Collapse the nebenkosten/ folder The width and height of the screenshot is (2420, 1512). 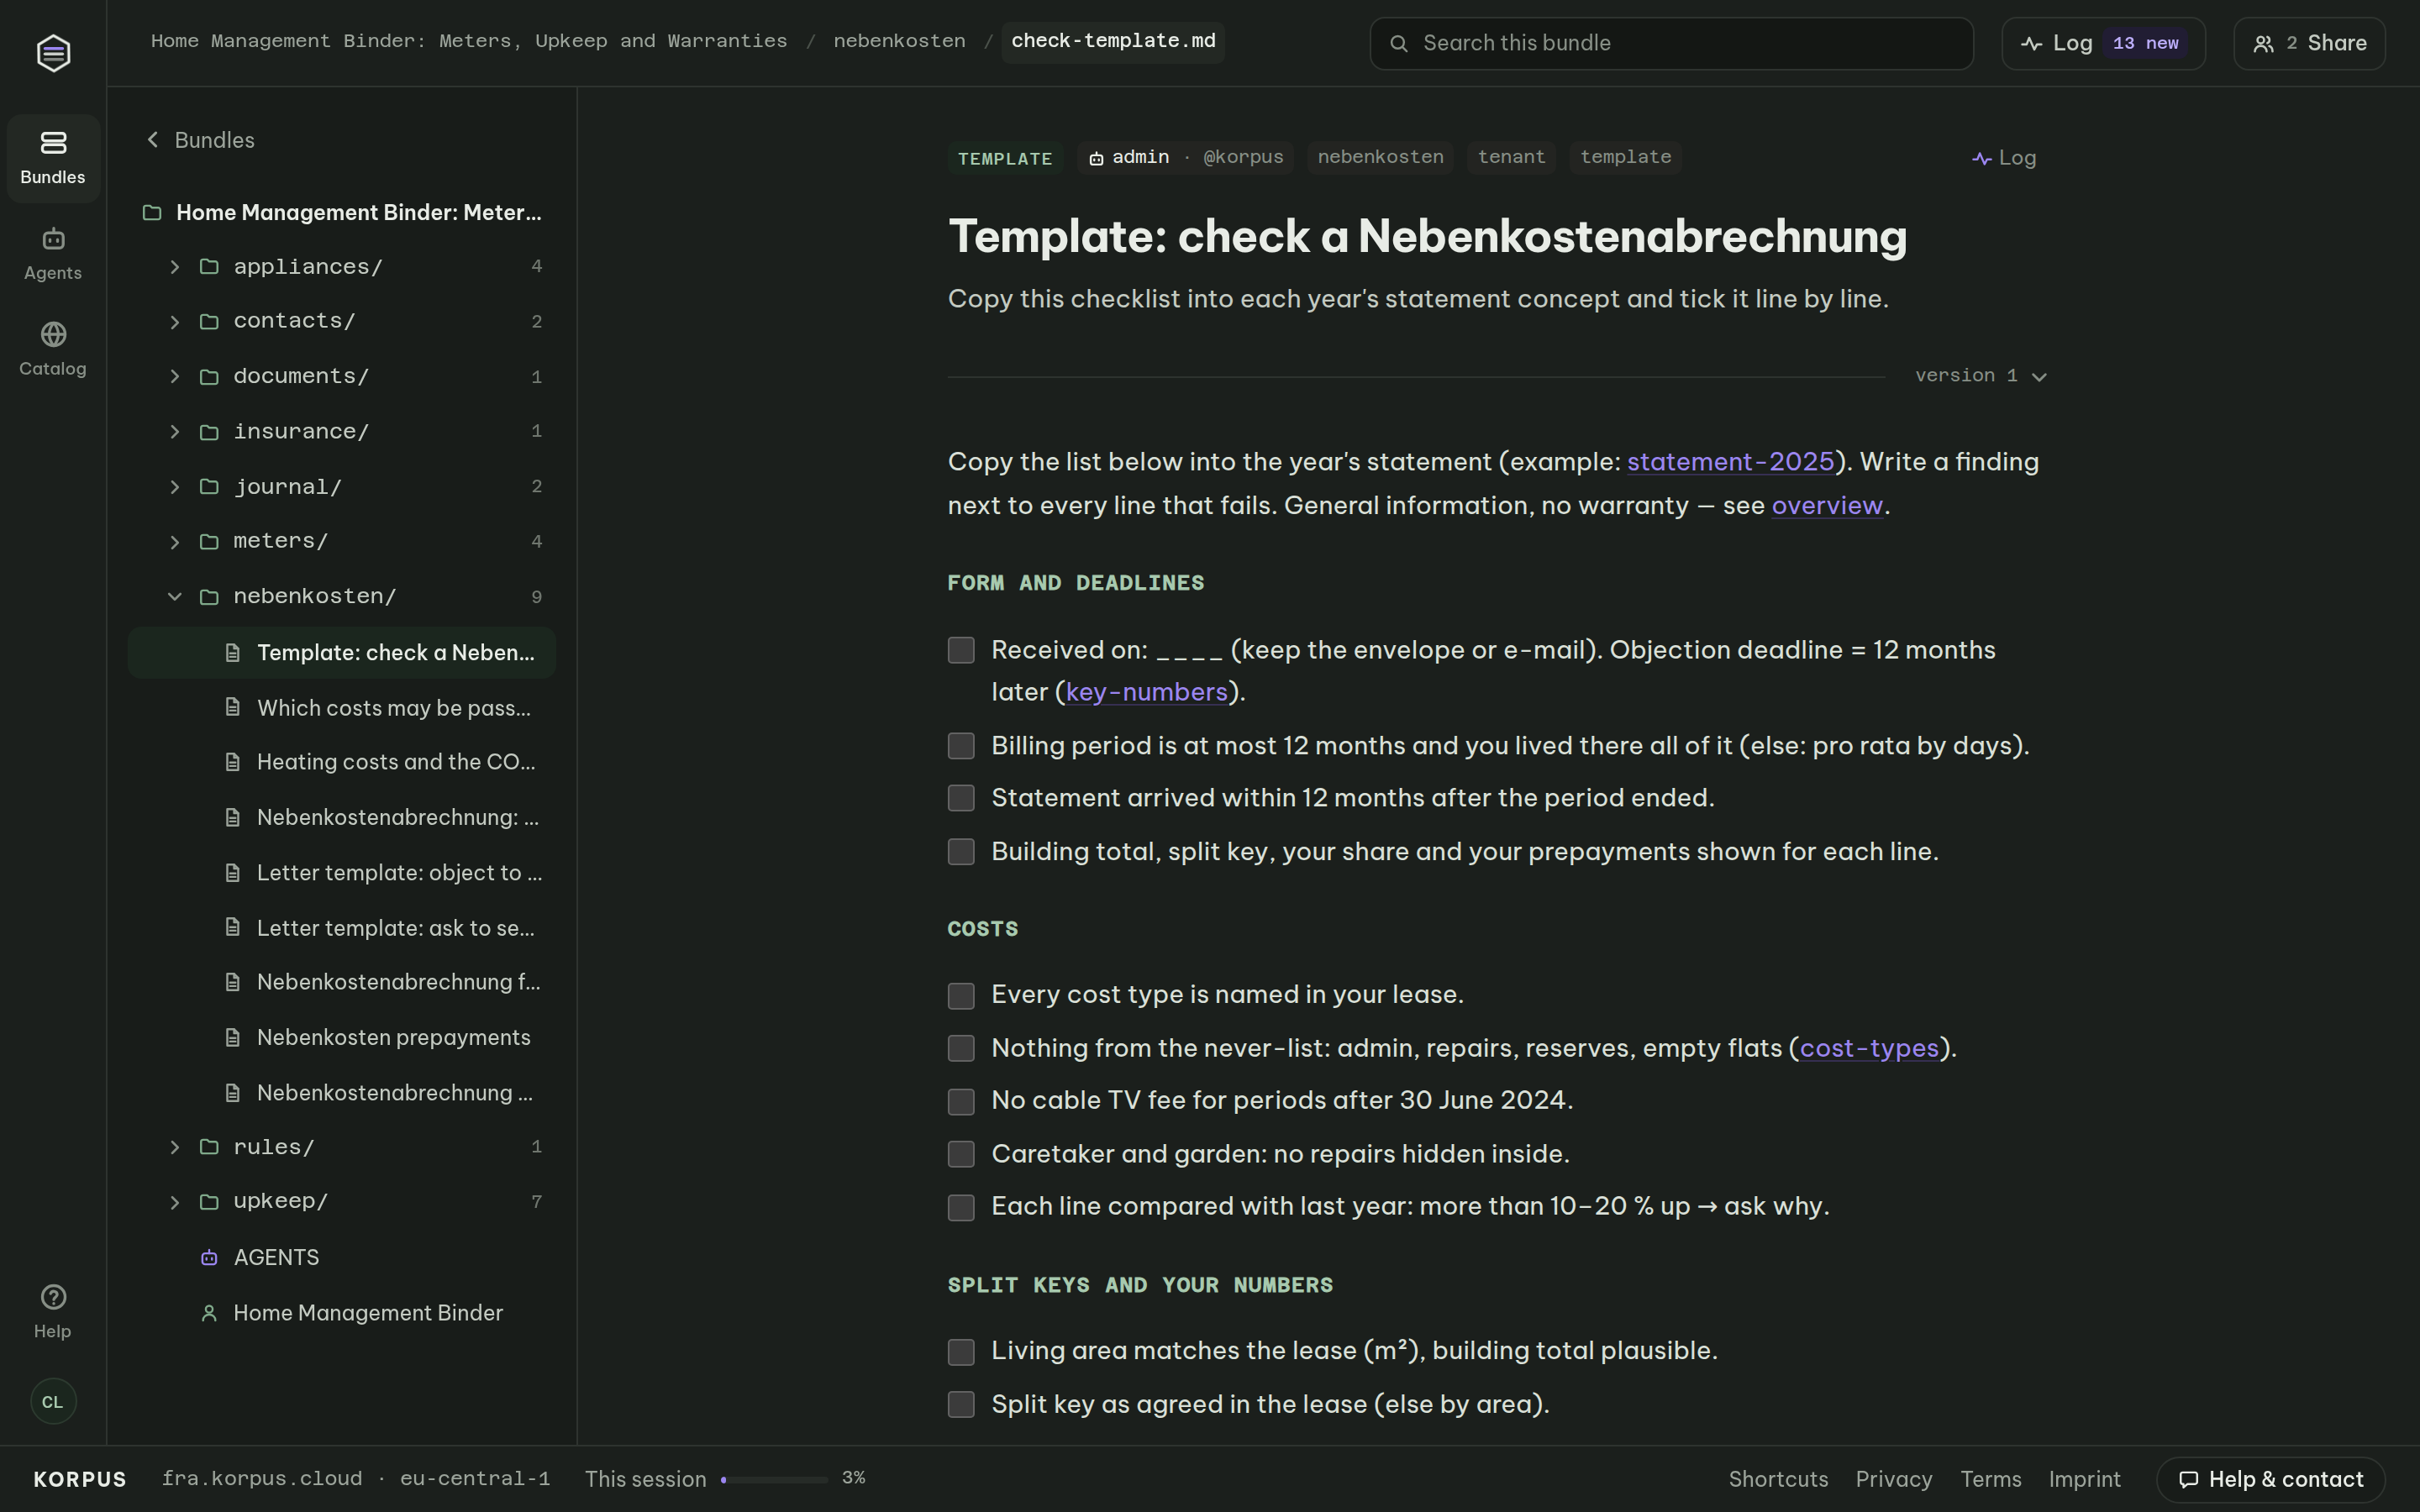point(175,597)
